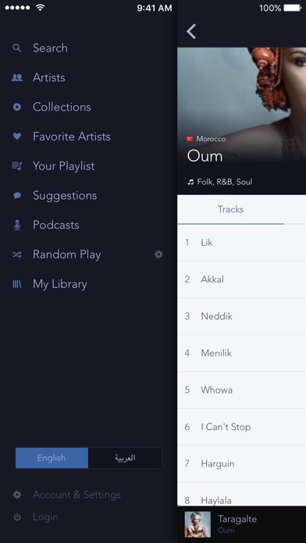Screen dimensions: 306x543
Task: Tap the Favorite Artists heart icon
Action: (x=17, y=137)
